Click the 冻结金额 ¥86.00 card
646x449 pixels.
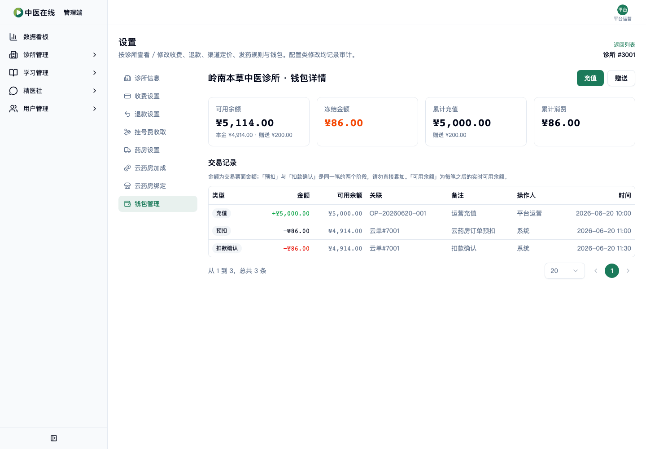point(367,122)
